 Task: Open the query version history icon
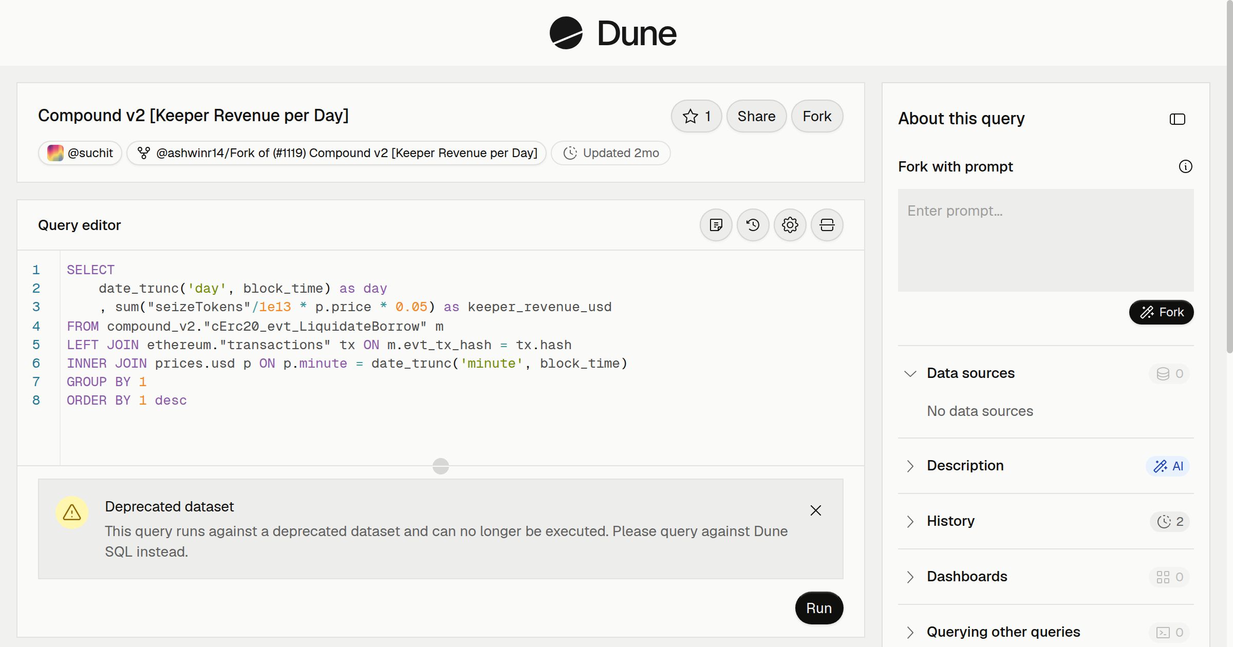click(753, 225)
